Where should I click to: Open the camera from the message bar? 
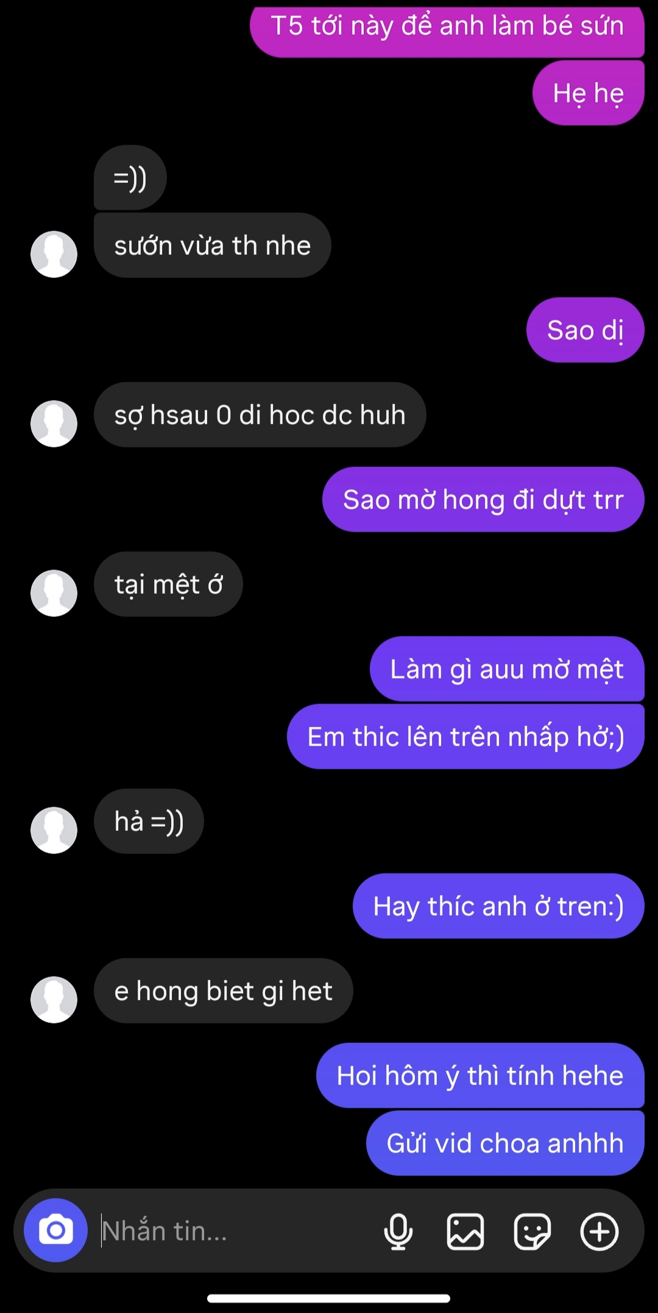55,1230
